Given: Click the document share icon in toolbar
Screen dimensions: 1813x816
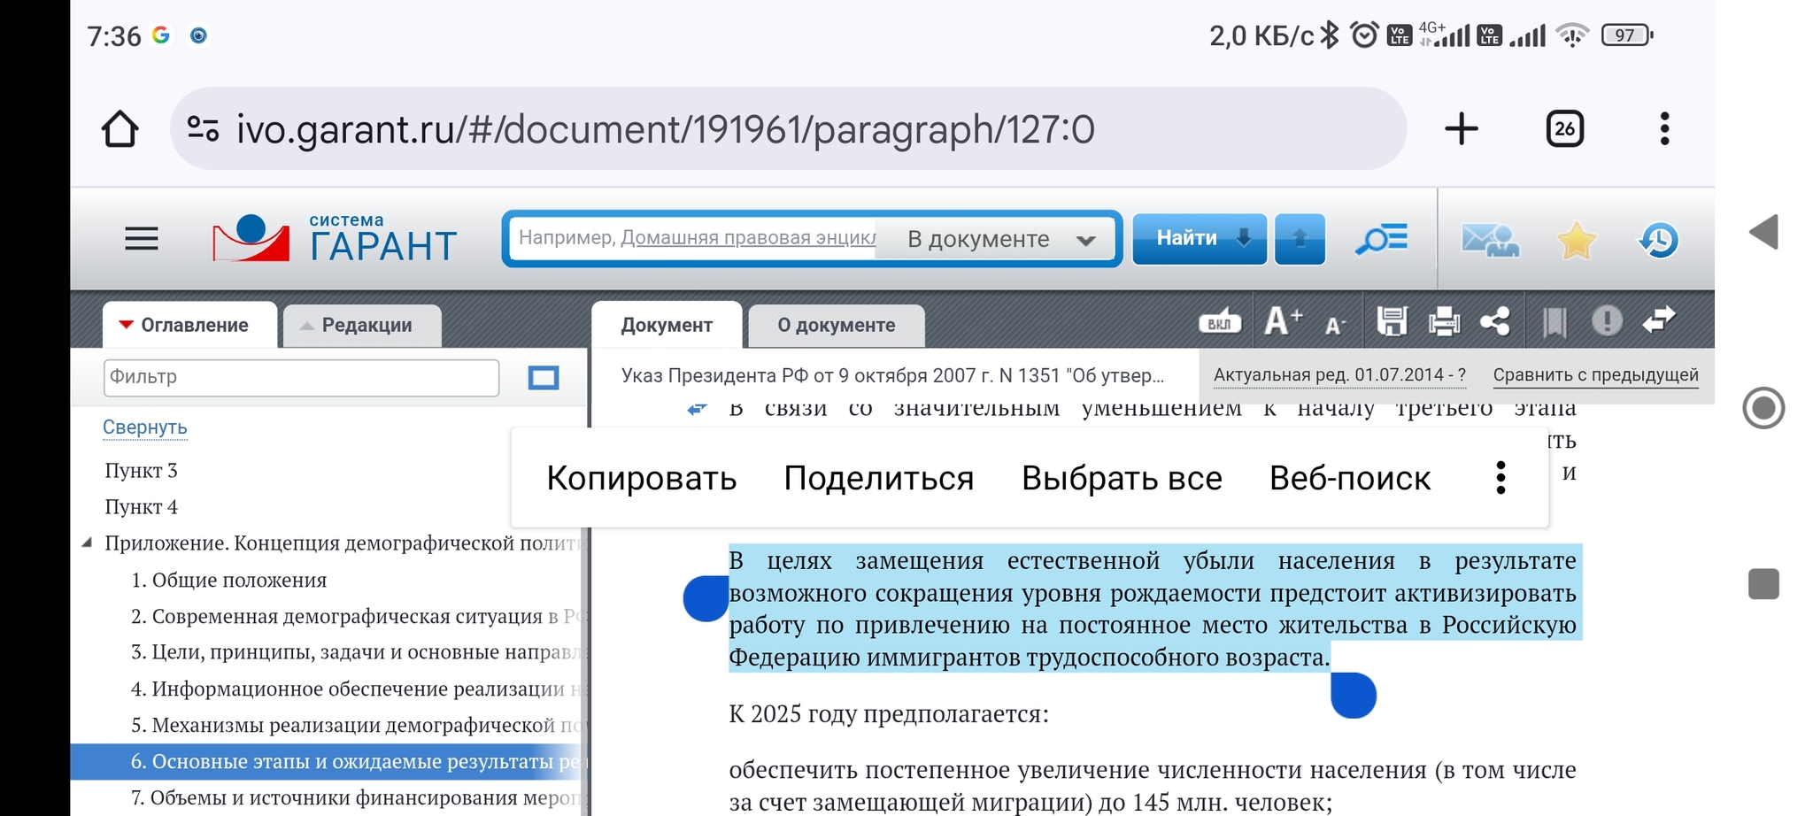Looking at the screenshot, I should coord(1495,321).
